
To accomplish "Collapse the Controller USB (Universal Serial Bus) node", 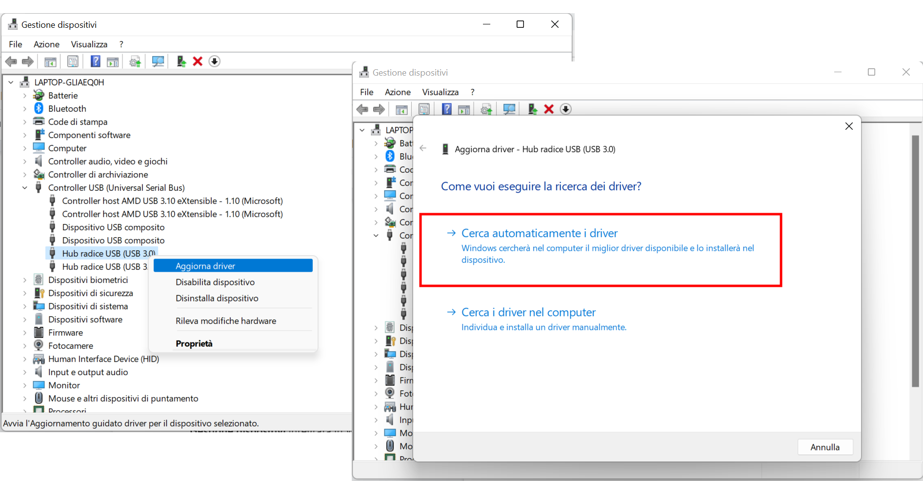I will [x=25, y=187].
